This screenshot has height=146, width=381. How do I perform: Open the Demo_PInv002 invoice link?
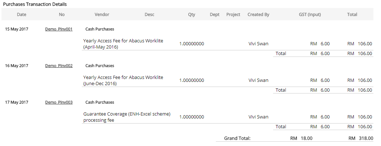coord(59,66)
